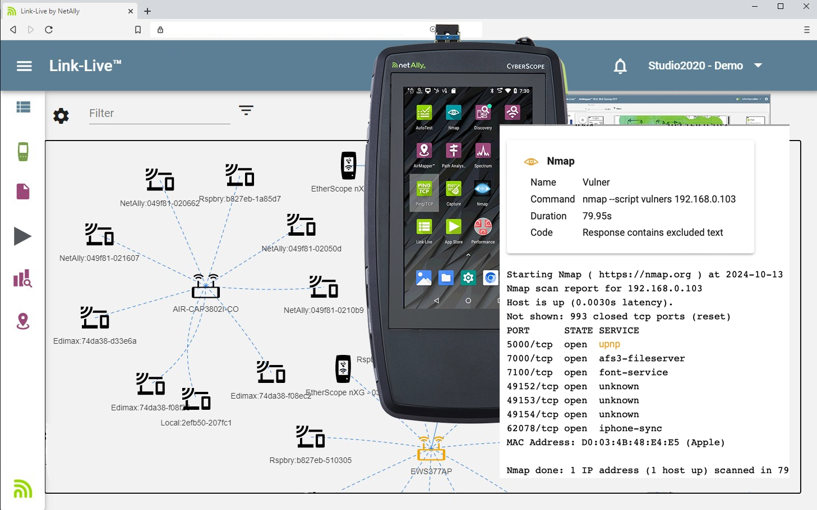Tap the Capture app icon
The image size is (817, 510).
[x=454, y=189]
